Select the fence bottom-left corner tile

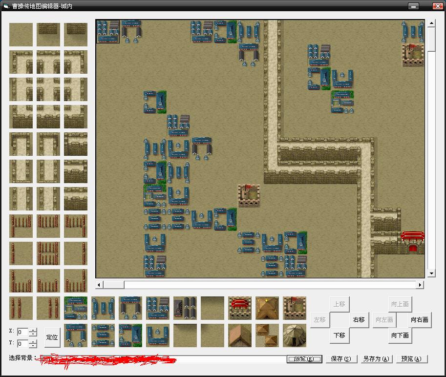pos(21,281)
